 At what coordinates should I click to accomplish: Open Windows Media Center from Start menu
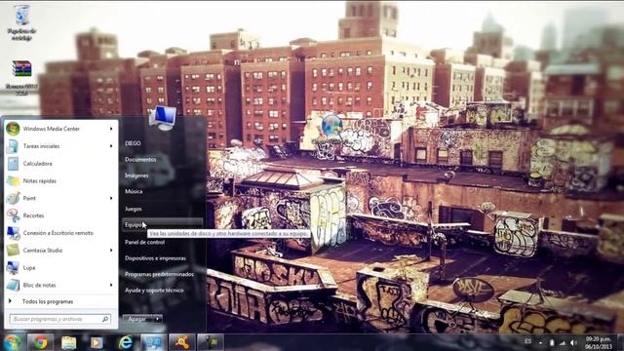click(x=60, y=129)
